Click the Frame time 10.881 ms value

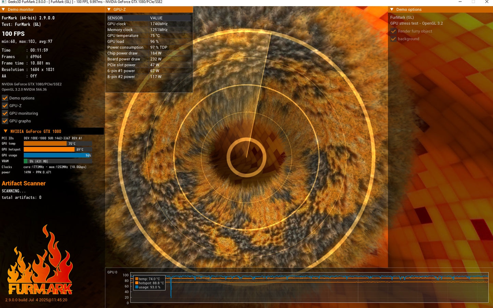[40, 63]
